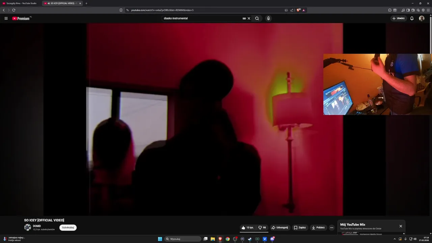Image resolution: width=432 pixels, height=243 pixels.
Task: Click the SO ICEY [OFFICIAL VIDEO] title text
Action: pyautogui.click(x=44, y=220)
